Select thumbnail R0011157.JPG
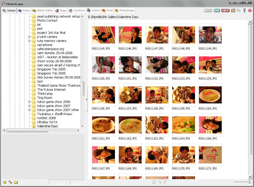Image resolution: width=254 pixels, height=187 pixels. click(130, 95)
